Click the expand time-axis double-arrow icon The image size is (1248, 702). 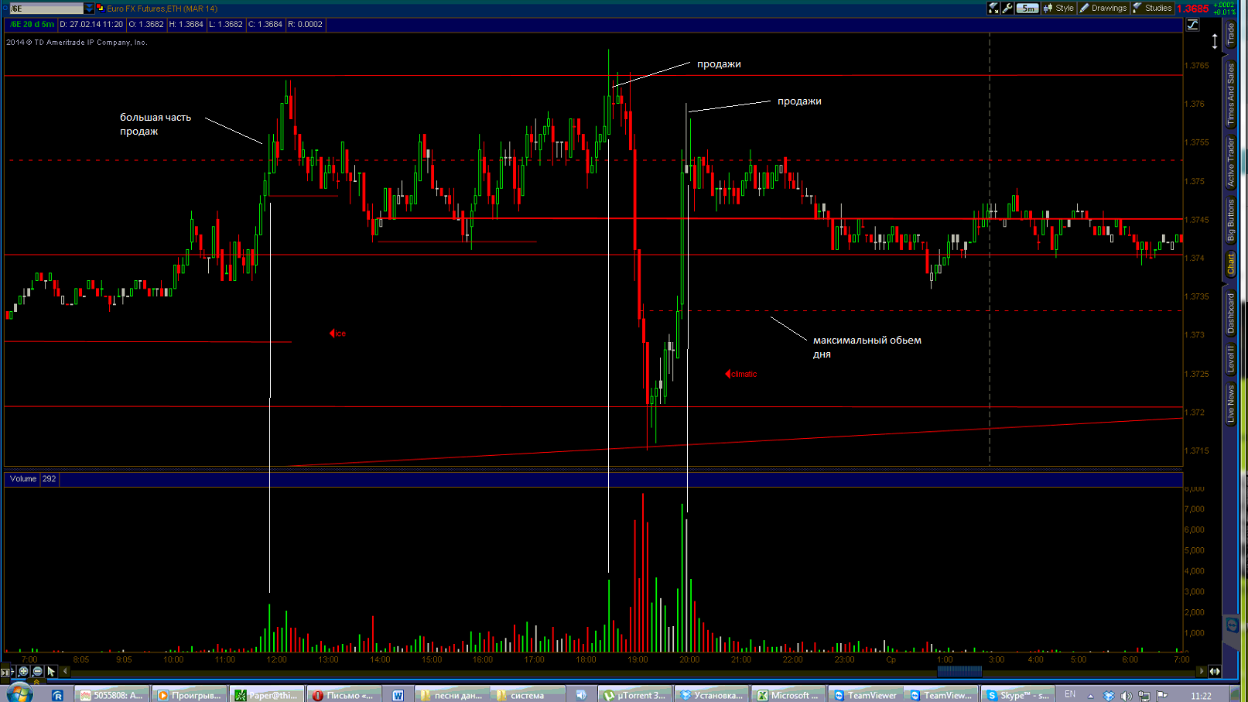click(x=1215, y=671)
